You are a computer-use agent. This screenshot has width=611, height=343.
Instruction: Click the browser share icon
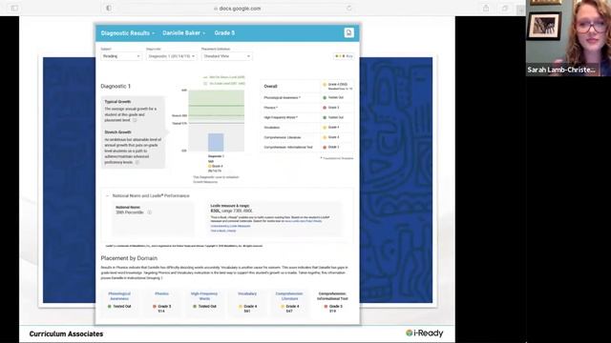(486, 9)
